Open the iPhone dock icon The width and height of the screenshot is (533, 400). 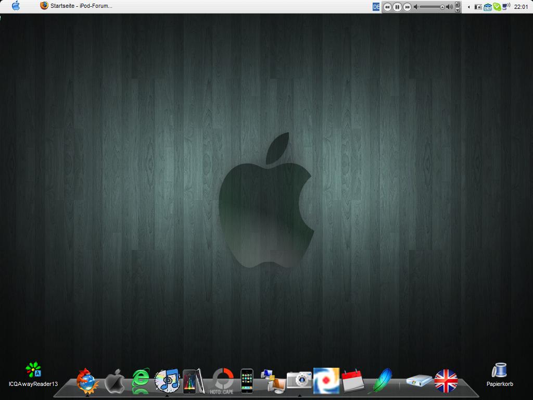tap(247, 381)
